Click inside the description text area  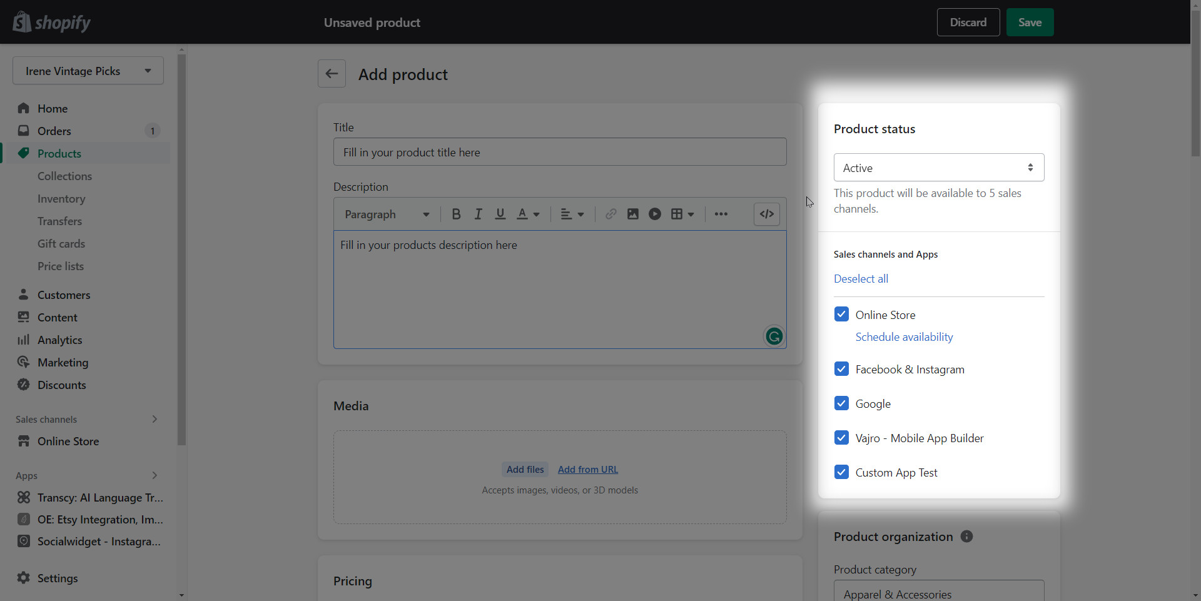560,290
